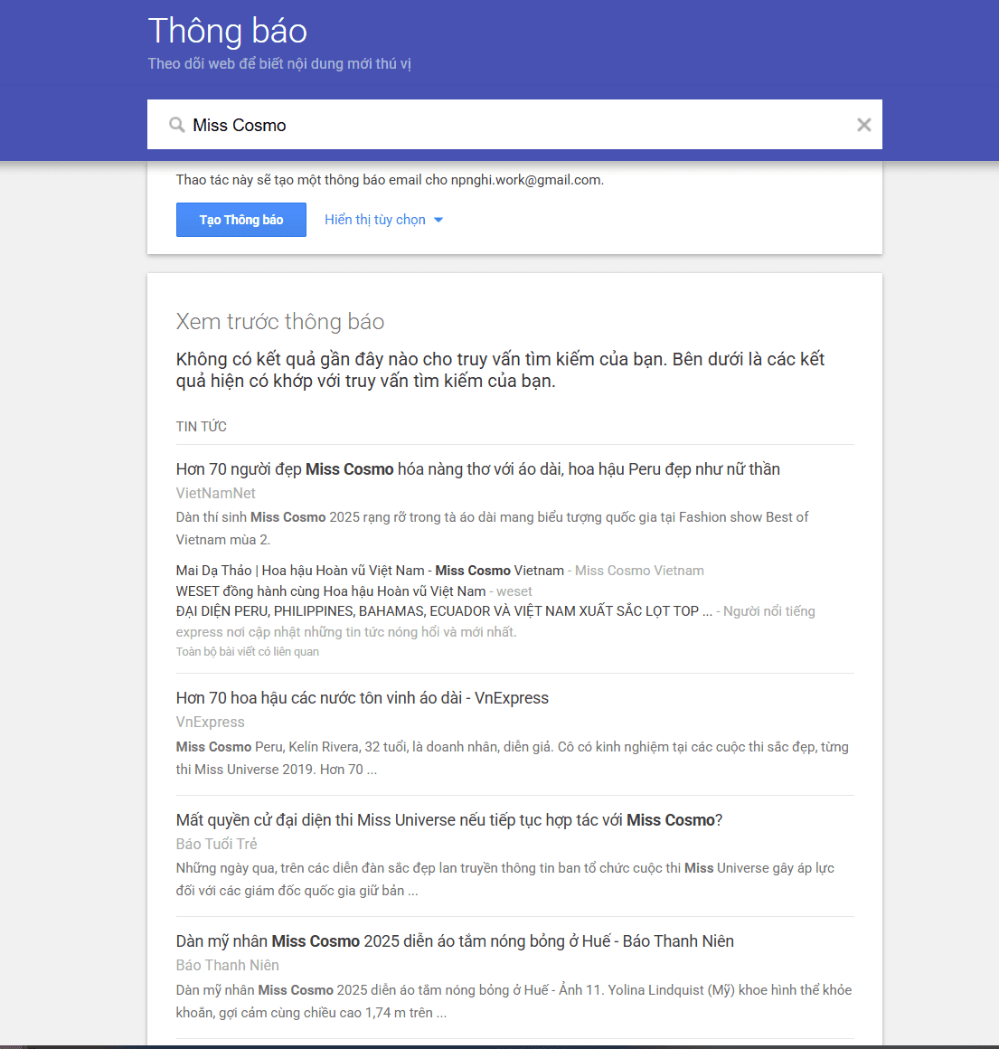Click the Báo Thanh Niên source label

pos(227,966)
